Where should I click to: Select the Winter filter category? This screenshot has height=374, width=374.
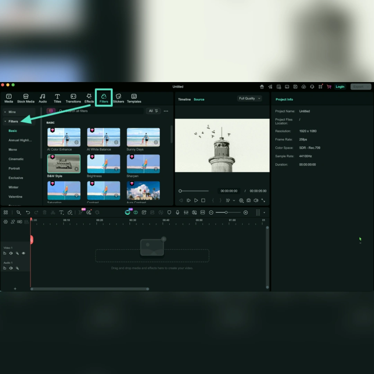[x=14, y=187]
